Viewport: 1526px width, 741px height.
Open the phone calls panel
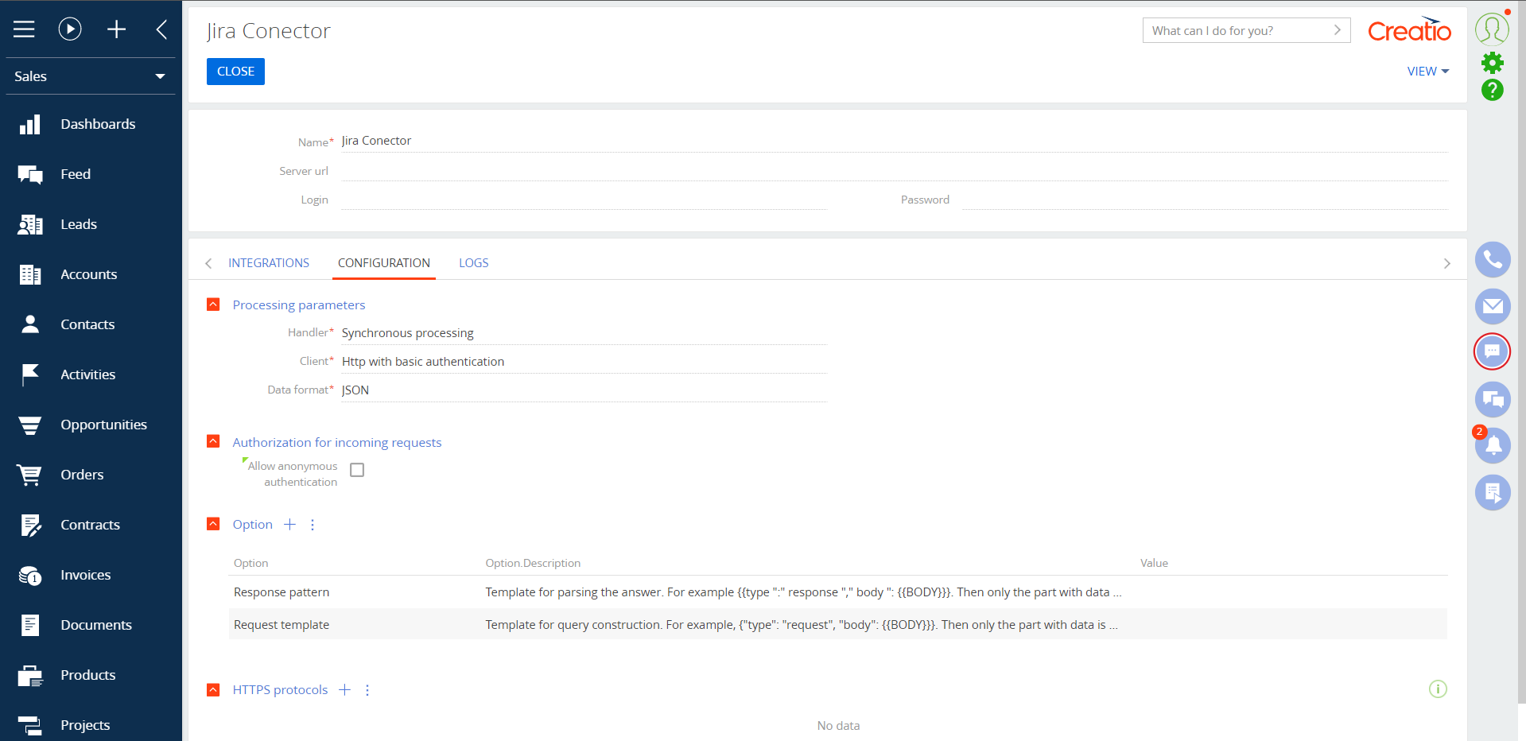[1493, 260]
